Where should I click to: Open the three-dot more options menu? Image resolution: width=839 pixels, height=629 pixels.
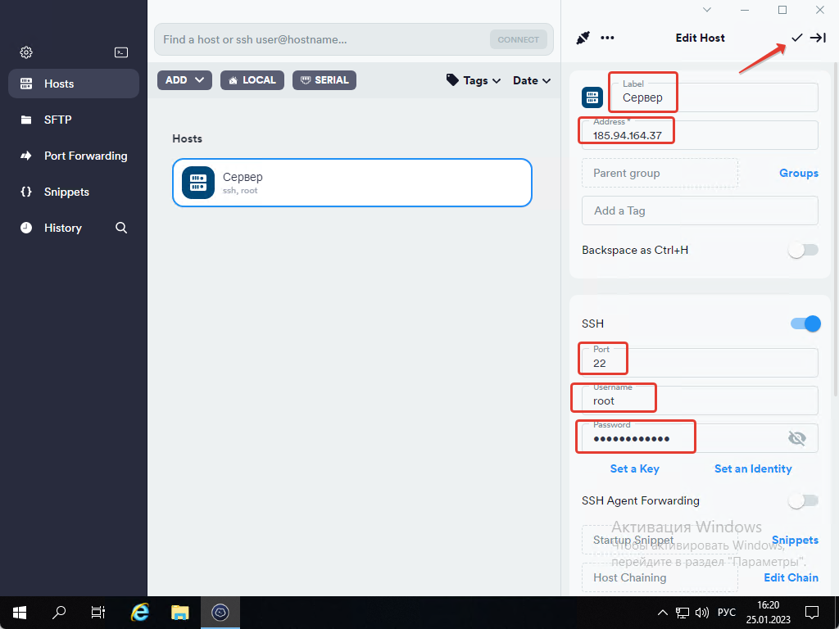[607, 38]
